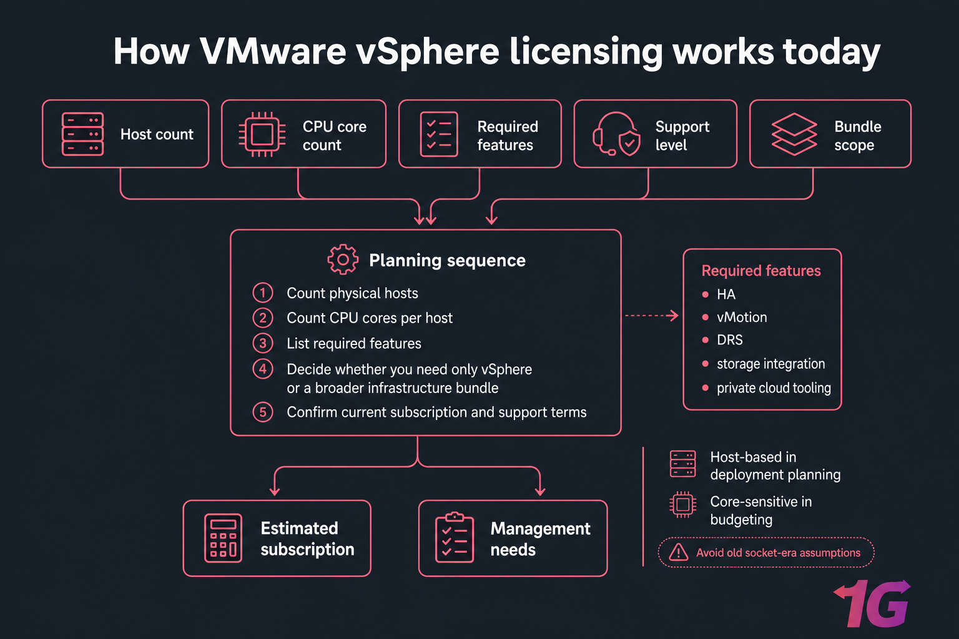
Task: Click the Host-based in deployment planning text
Action: click(x=775, y=466)
